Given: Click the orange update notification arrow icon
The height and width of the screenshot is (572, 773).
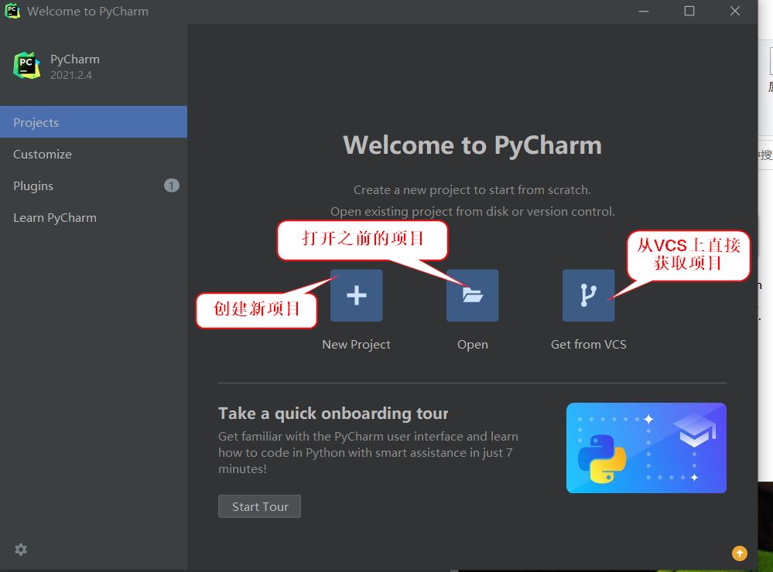Looking at the screenshot, I should tap(739, 553).
